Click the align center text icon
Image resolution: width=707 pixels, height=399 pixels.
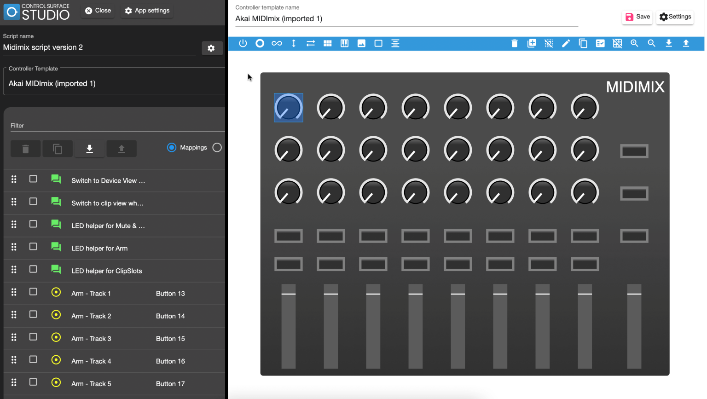click(395, 43)
